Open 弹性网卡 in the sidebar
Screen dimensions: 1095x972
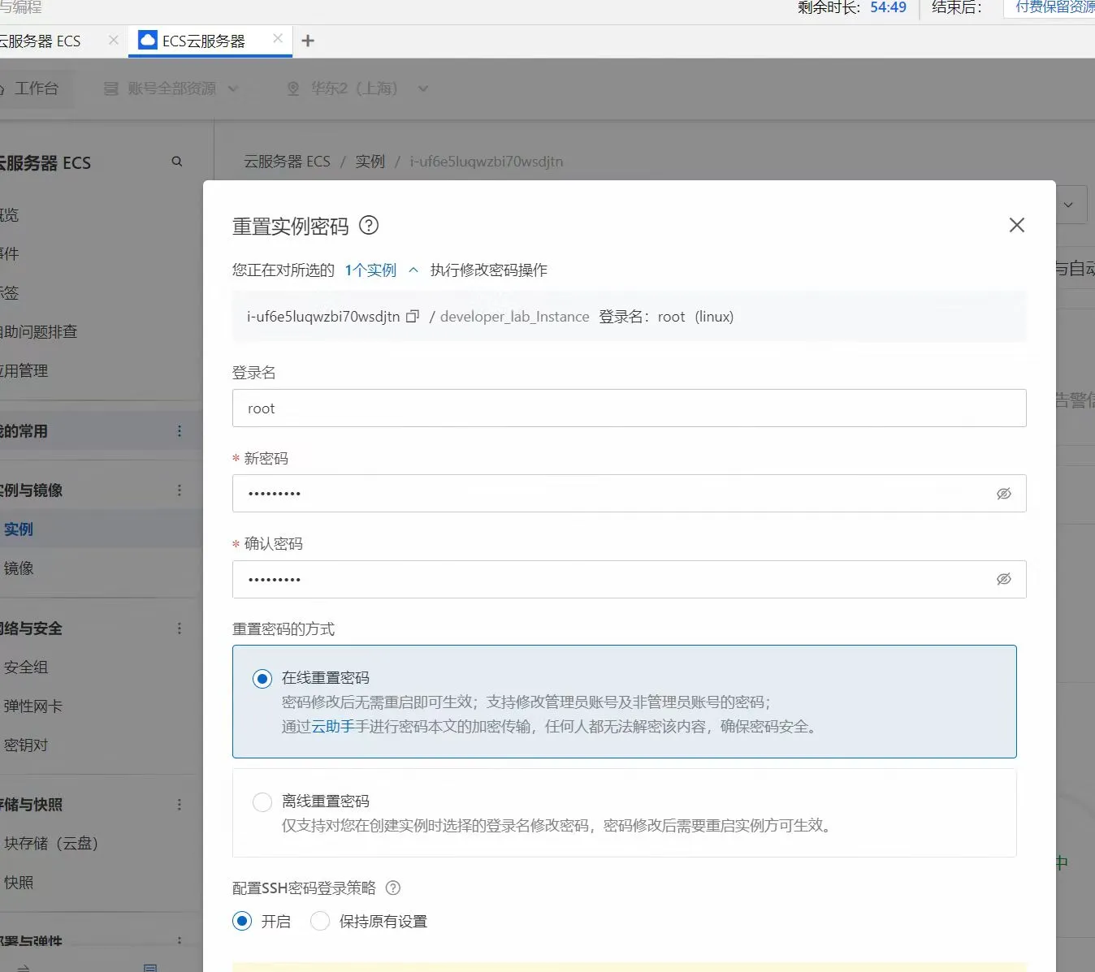32,706
